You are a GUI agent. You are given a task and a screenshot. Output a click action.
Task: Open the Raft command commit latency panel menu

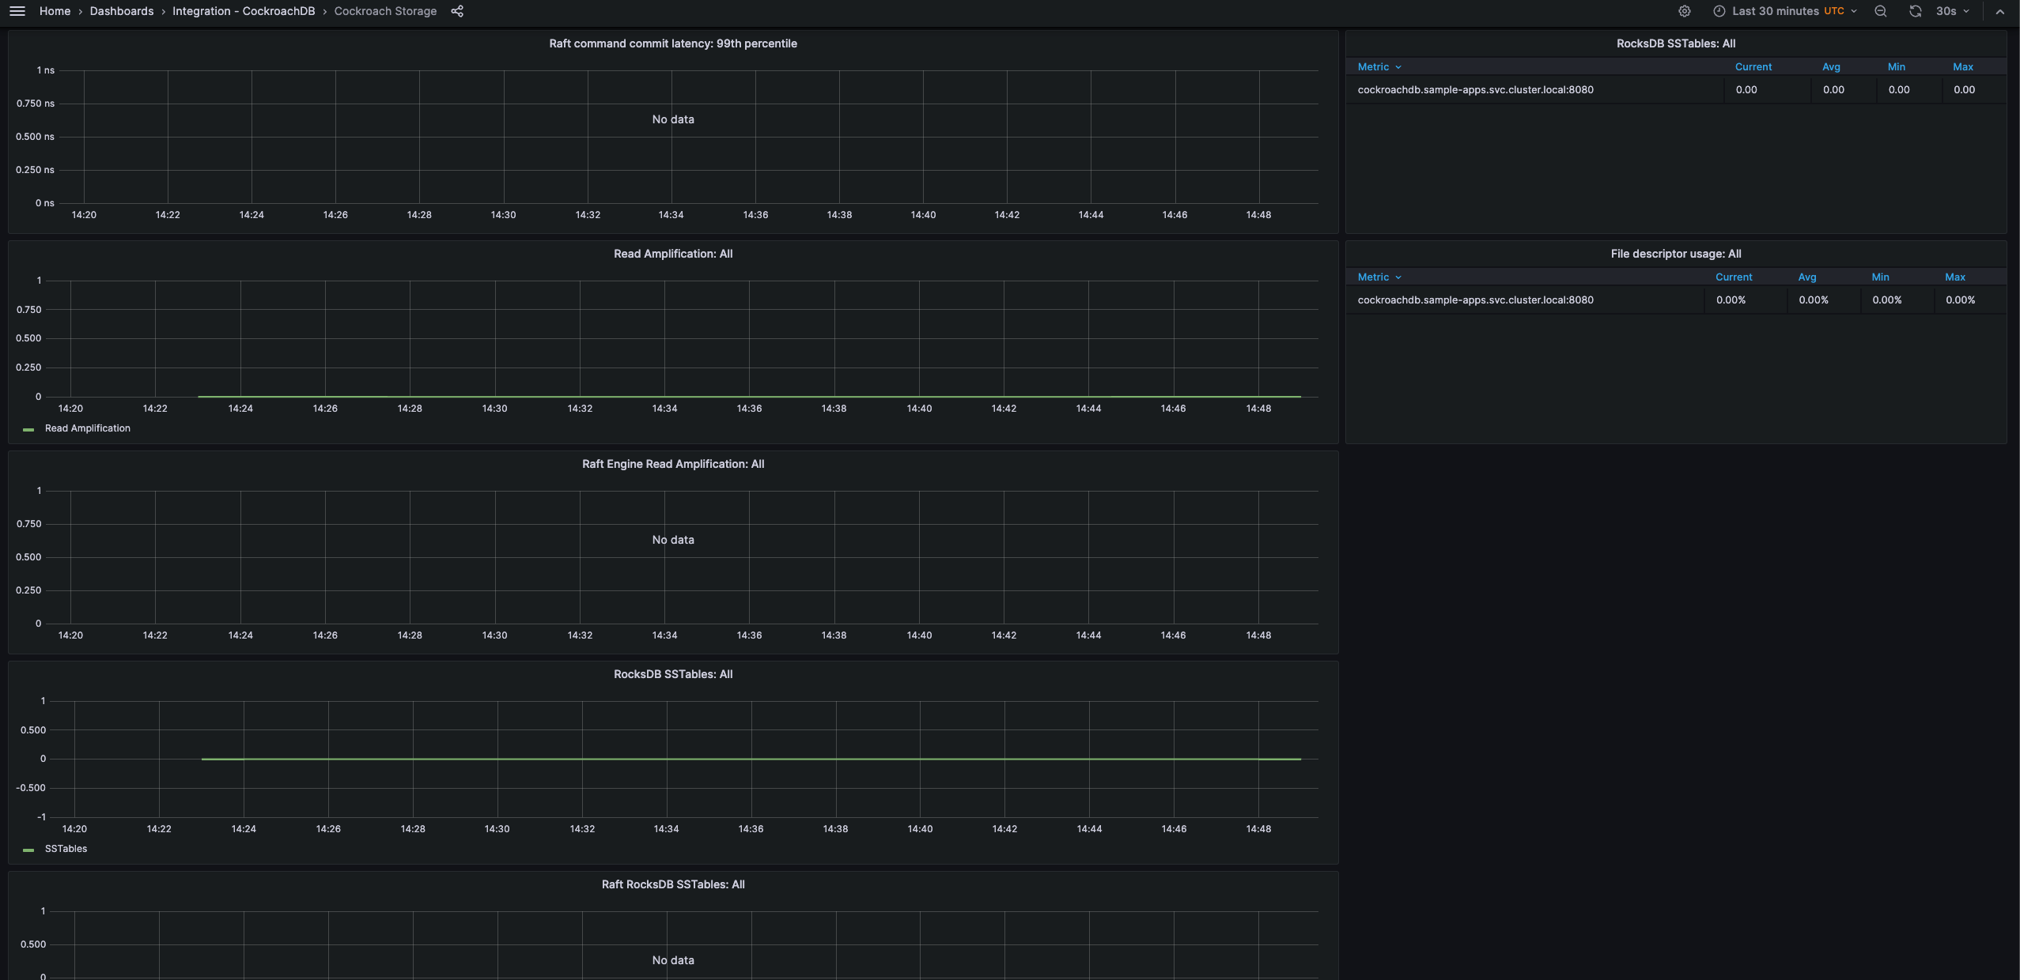coord(673,43)
